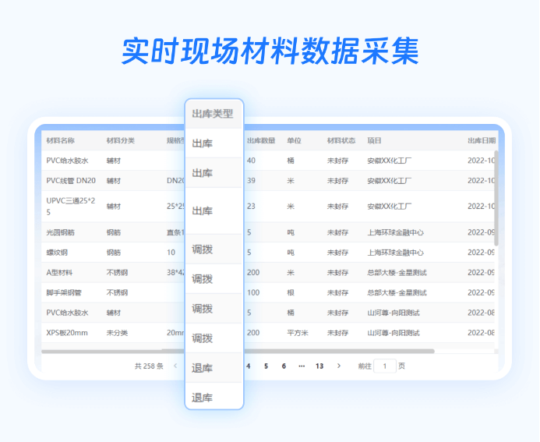Click the XPS板20mm material row

(x=67, y=333)
